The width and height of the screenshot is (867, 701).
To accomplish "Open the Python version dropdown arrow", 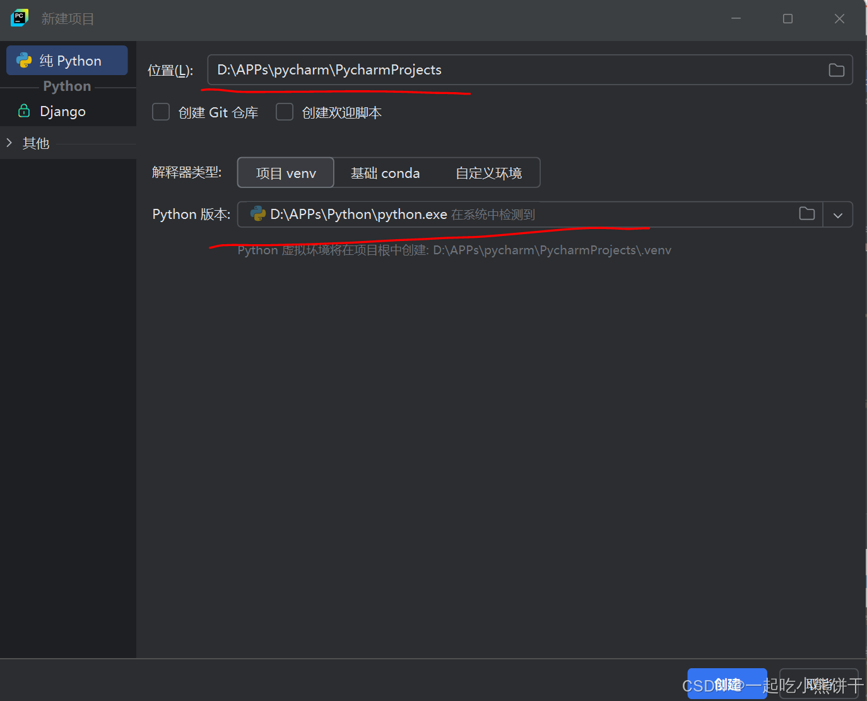I will coord(838,215).
